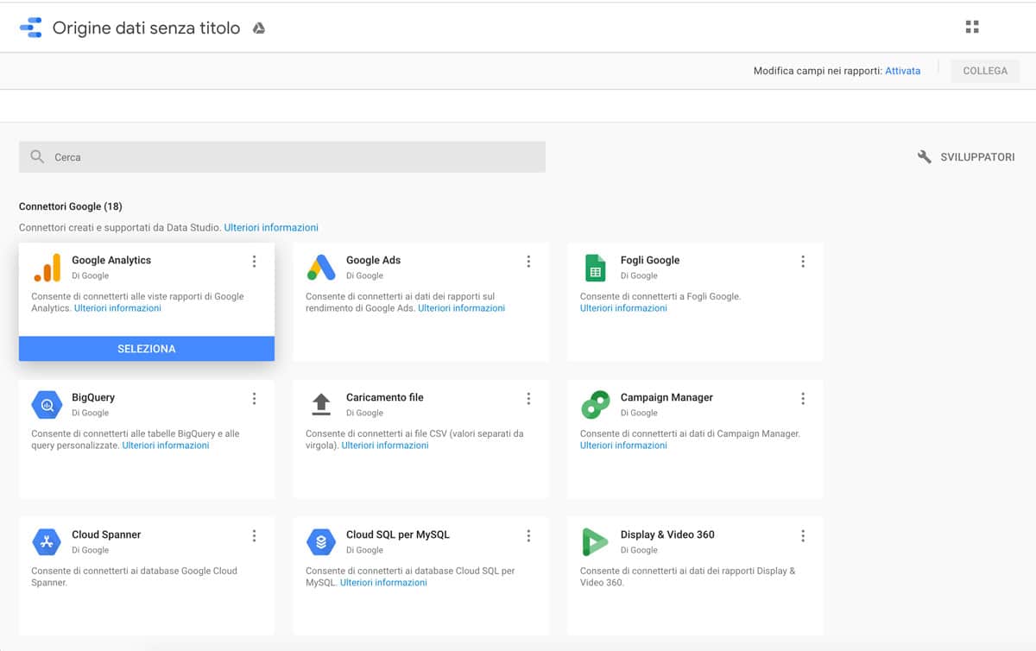Click the COLLEGA button

(x=985, y=71)
